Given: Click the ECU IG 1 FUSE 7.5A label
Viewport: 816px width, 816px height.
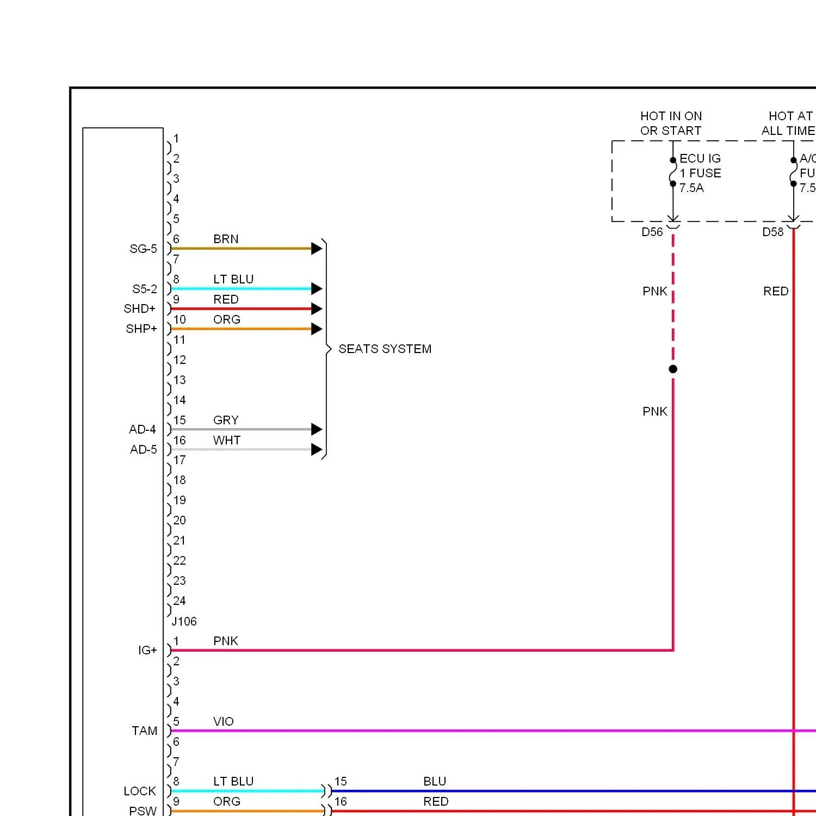Looking at the screenshot, I should tap(700, 173).
